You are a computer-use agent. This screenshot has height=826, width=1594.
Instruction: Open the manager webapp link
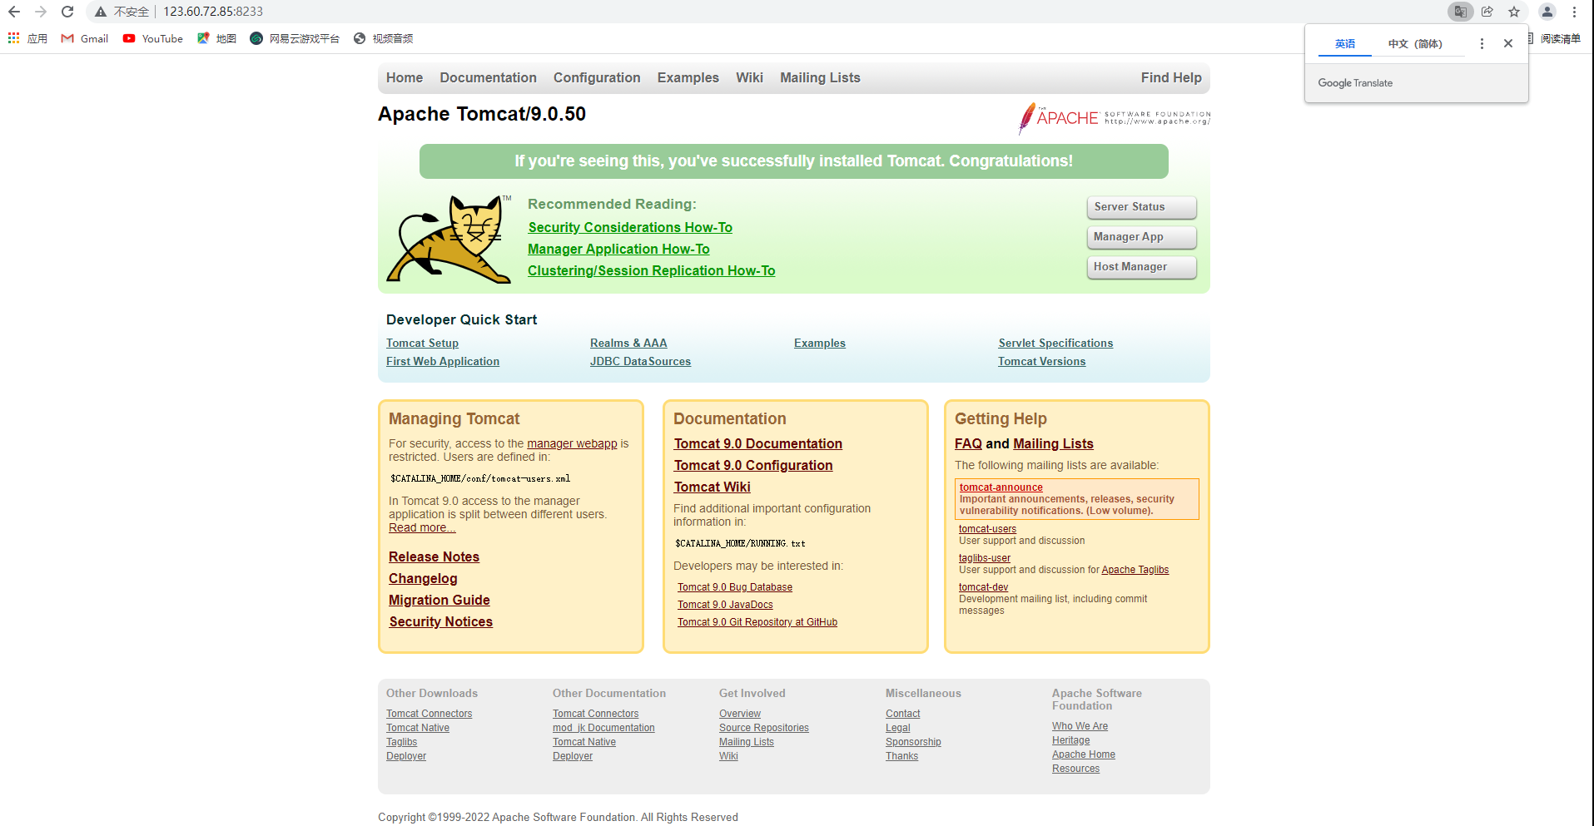point(572,443)
